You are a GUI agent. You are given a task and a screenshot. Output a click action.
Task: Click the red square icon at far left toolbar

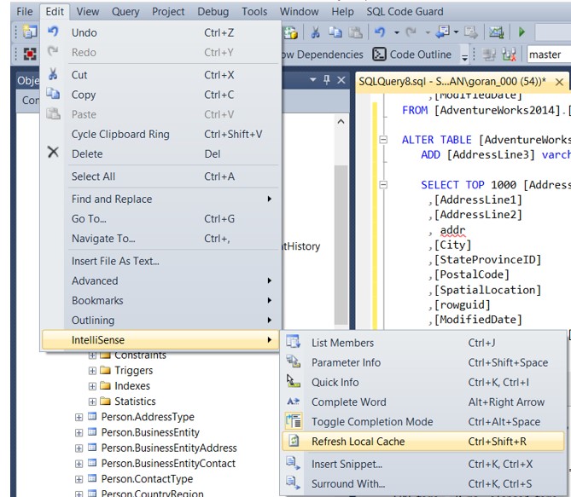30,55
